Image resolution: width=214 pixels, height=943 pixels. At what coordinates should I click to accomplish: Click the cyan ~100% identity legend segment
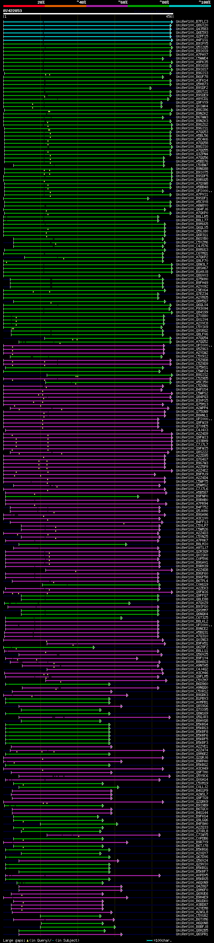coord(190,6)
